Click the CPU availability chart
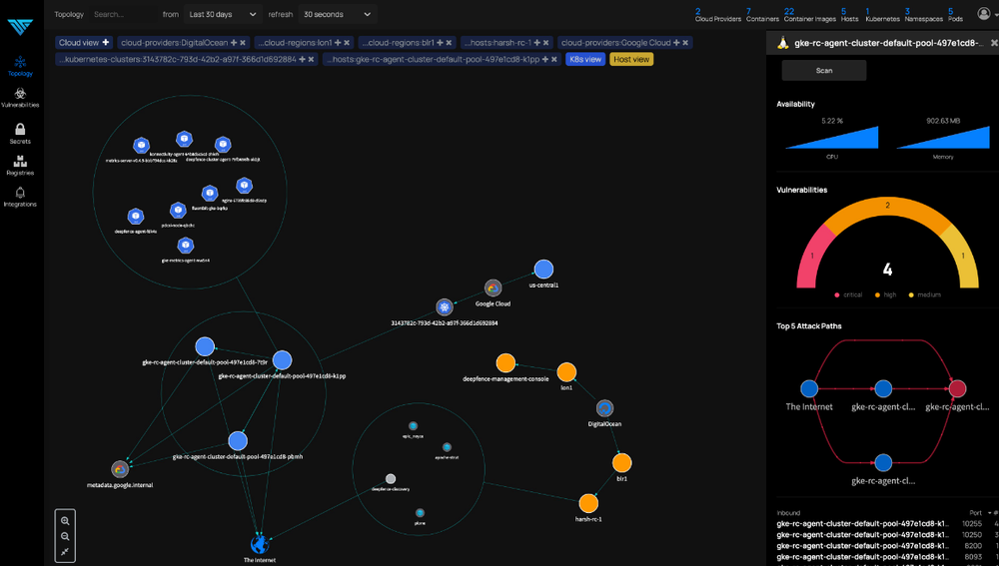This screenshot has width=999, height=566. point(832,138)
